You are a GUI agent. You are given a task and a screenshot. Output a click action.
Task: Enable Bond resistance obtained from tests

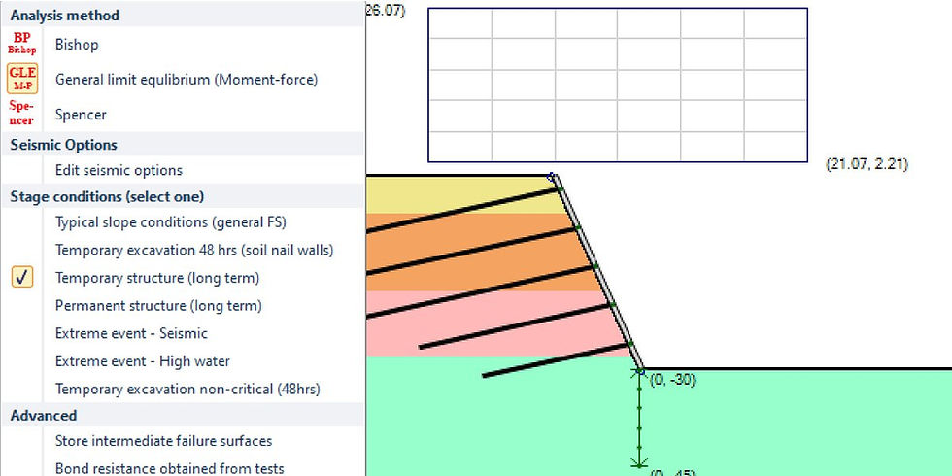[x=169, y=468]
